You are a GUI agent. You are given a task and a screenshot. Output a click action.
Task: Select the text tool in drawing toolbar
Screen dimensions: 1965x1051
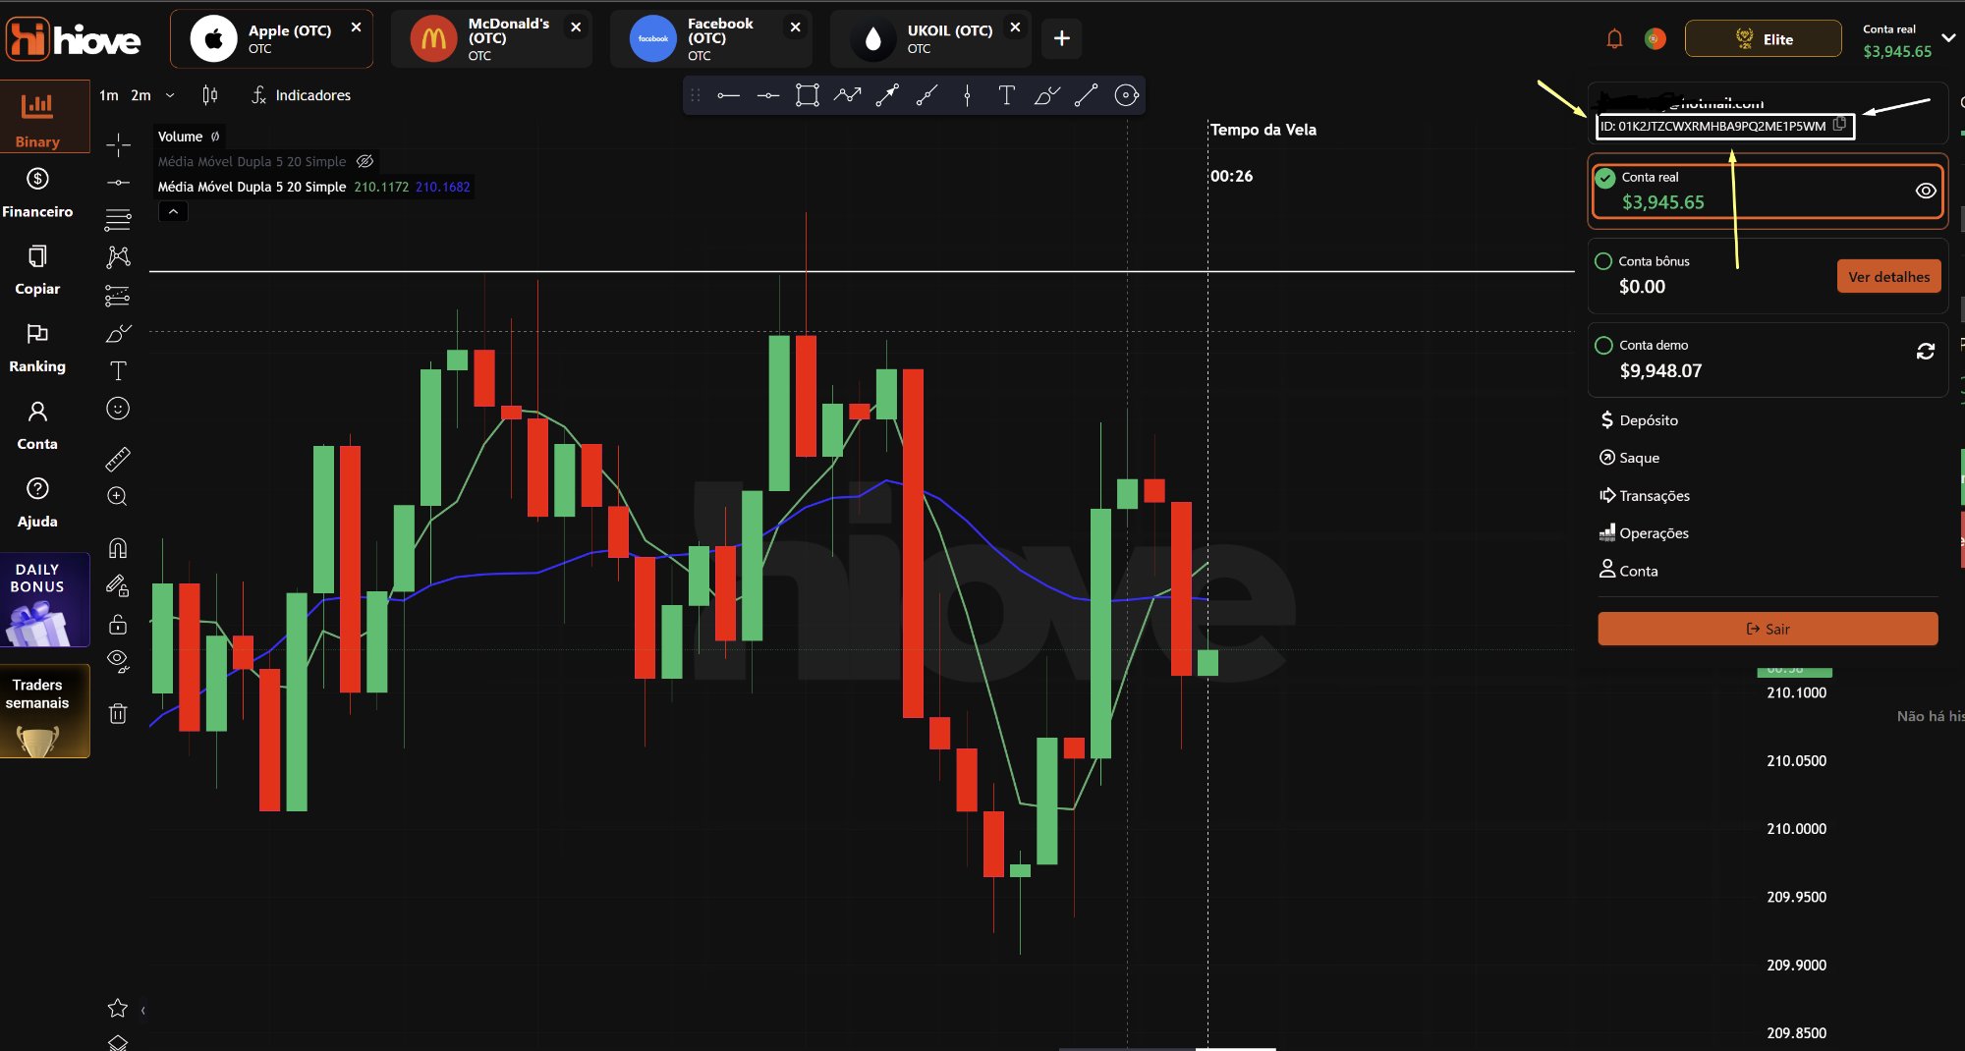[x=1006, y=95]
